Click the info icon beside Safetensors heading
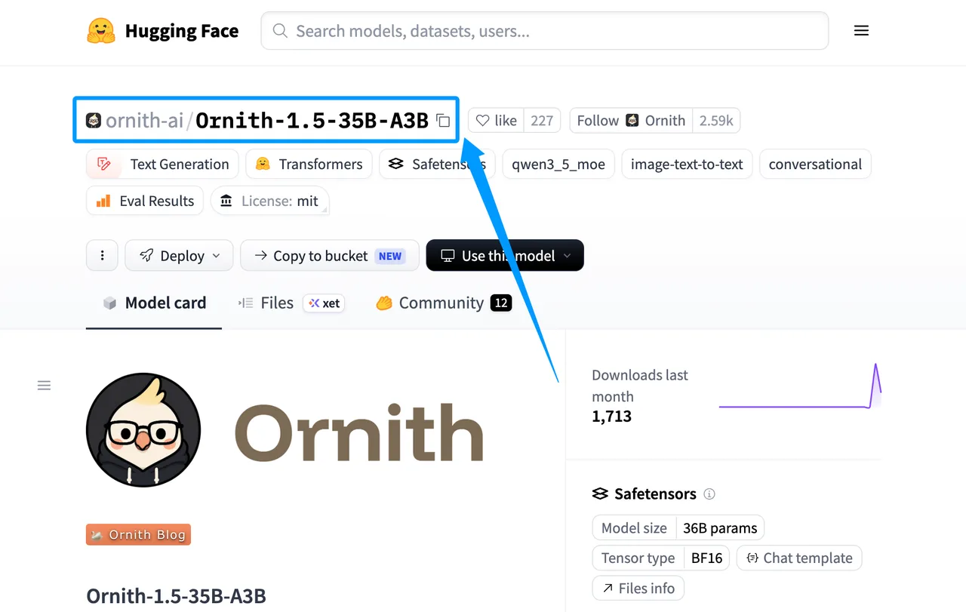Image resolution: width=966 pixels, height=612 pixels. [x=709, y=494]
